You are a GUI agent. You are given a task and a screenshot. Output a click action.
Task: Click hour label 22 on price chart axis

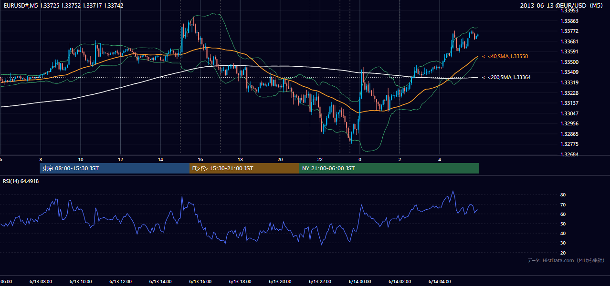click(x=320, y=160)
